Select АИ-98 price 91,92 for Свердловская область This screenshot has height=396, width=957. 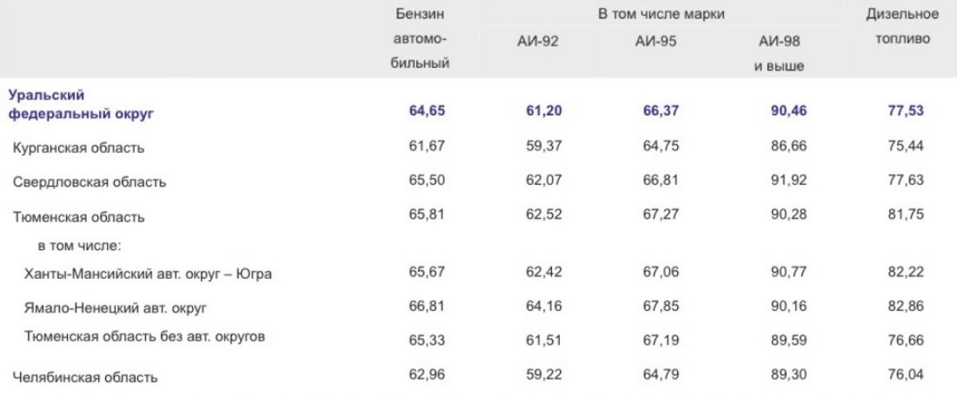click(x=779, y=181)
